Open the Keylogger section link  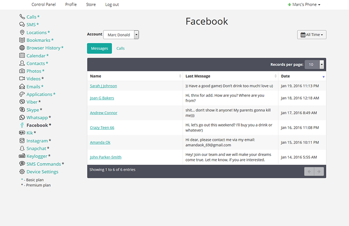tap(37, 156)
